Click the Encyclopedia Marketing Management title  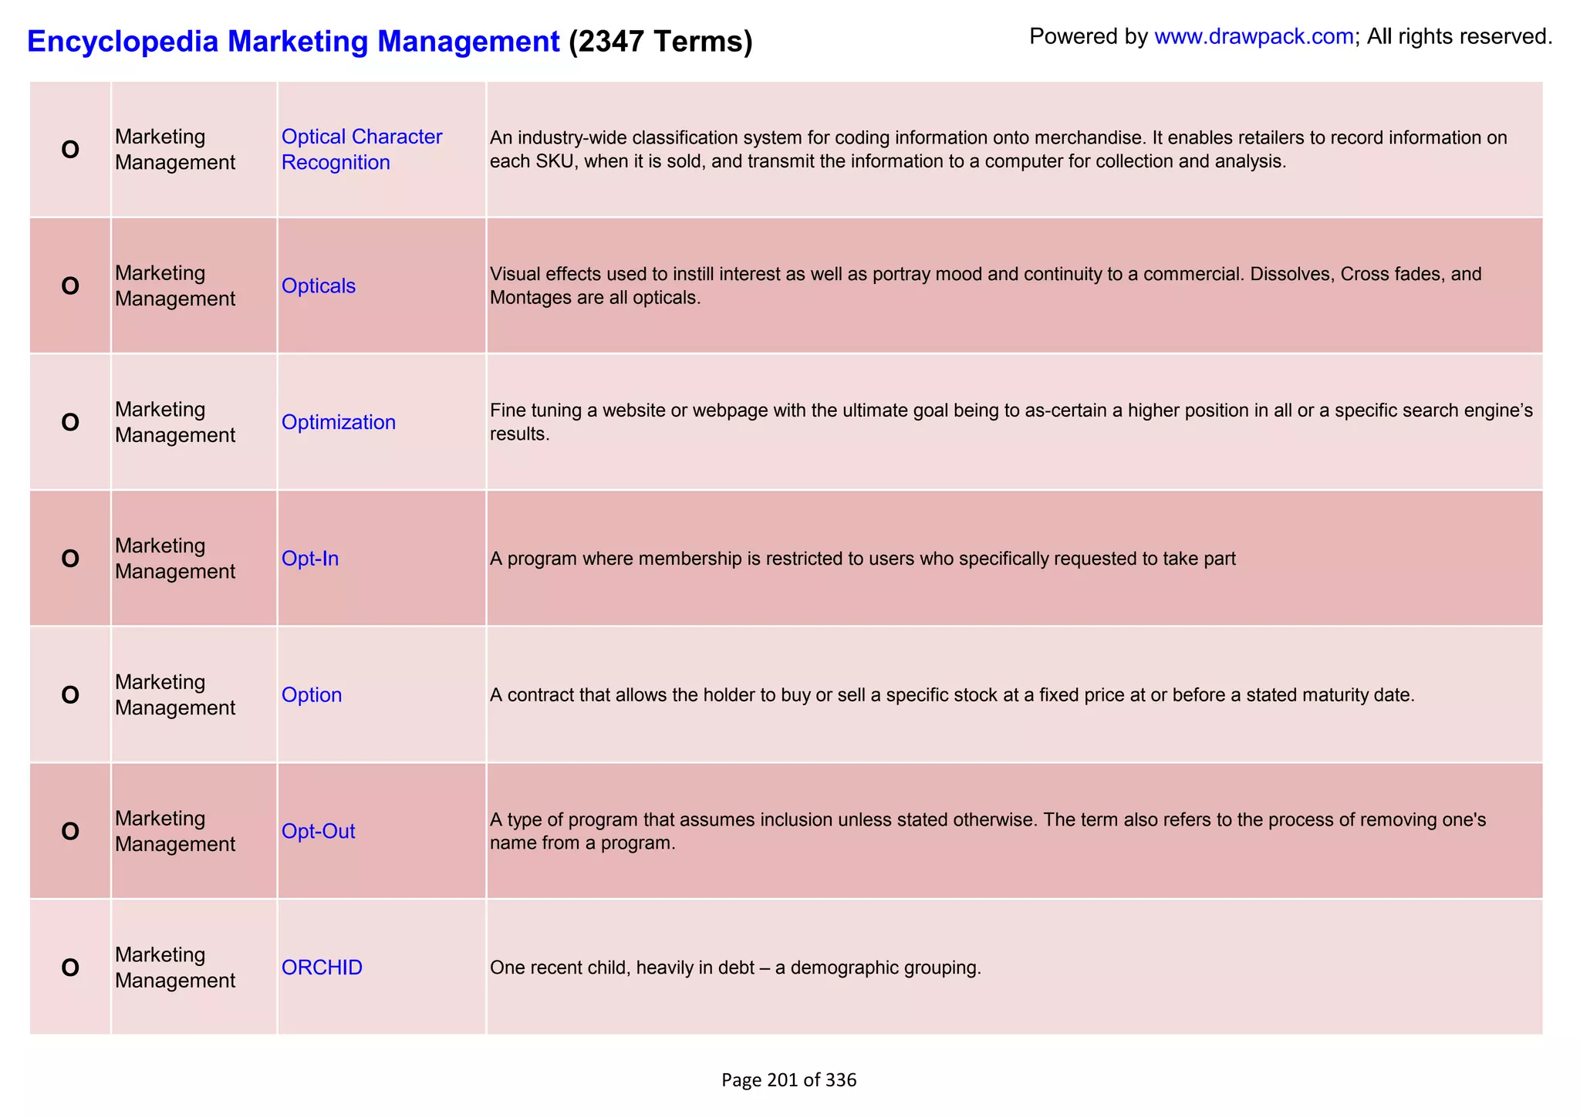[293, 41]
